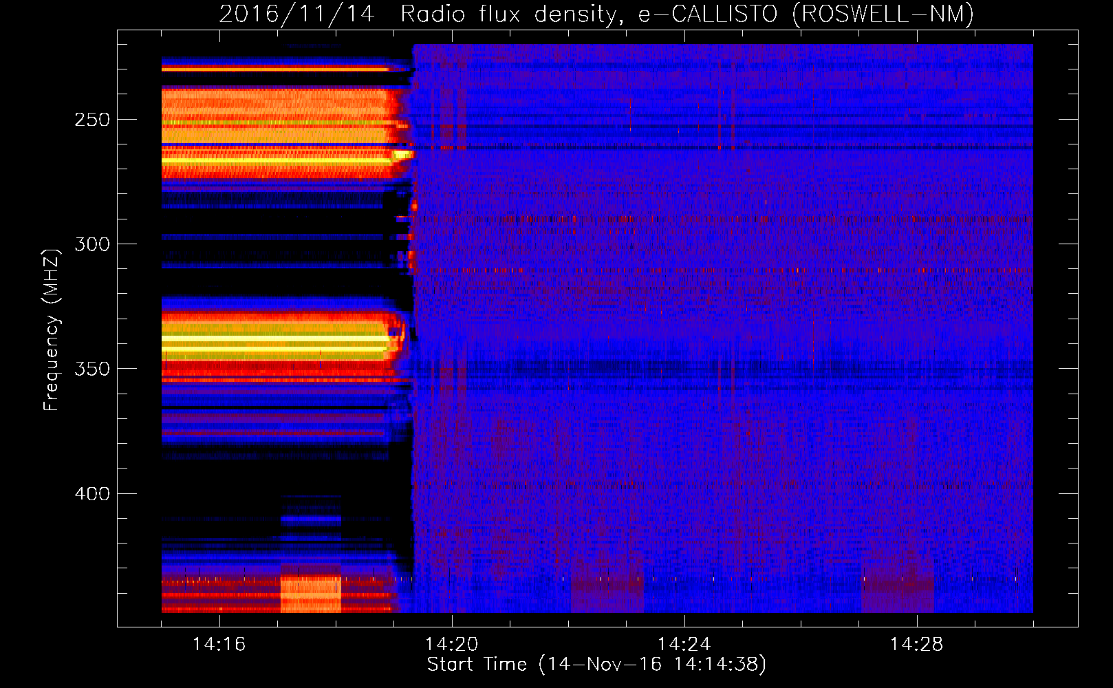Click the orange emission band near 250 MHz
The width and height of the screenshot is (1113, 688).
275,116
